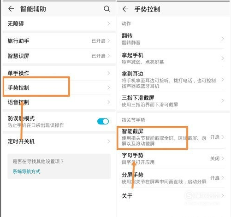Toggle 防误触模式 switch off
The height and width of the screenshot is (217, 231).
103,122
